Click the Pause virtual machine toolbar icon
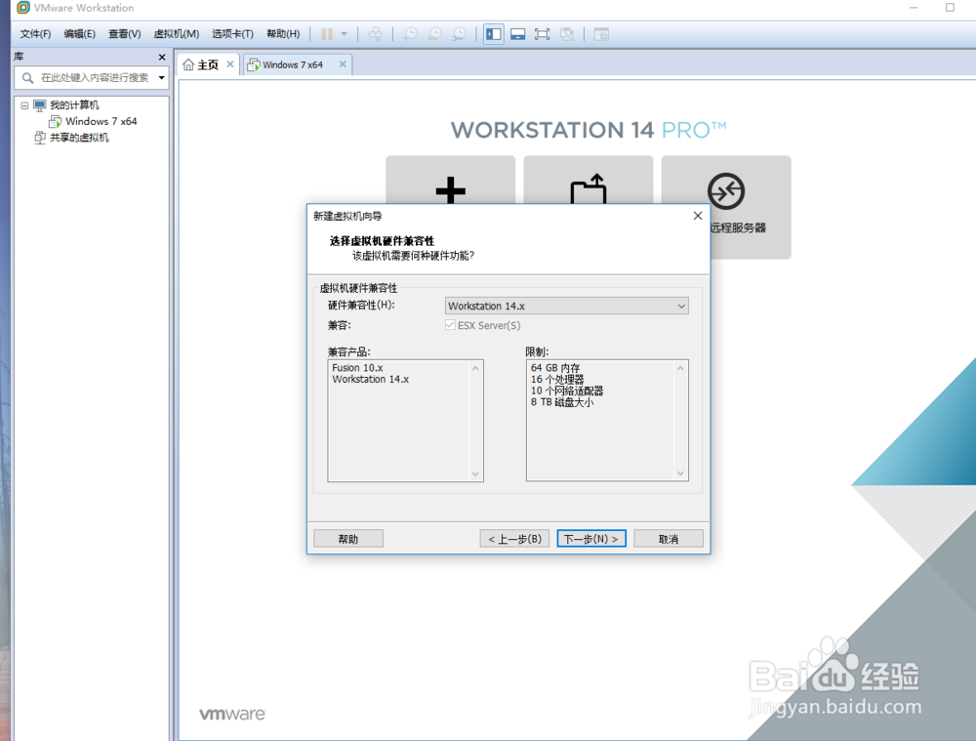Screen dimensions: 976x741 327,34
